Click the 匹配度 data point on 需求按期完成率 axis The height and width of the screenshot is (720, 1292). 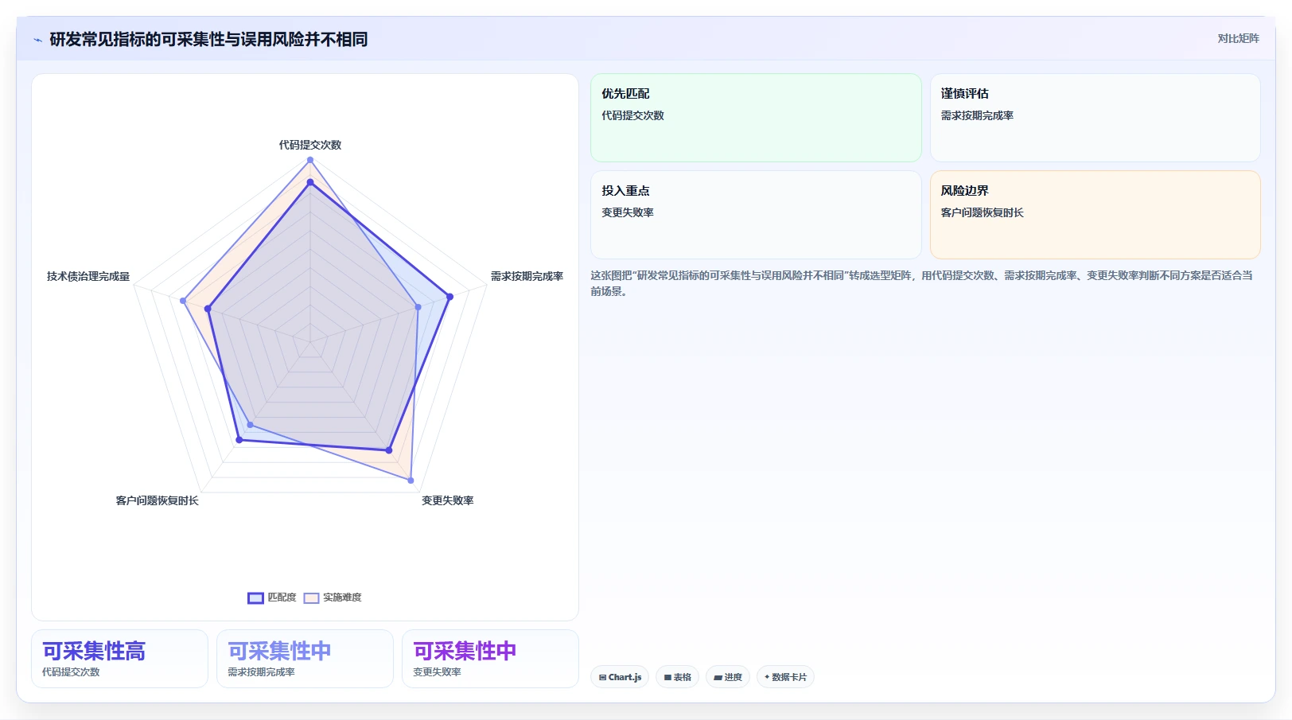coord(449,297)
